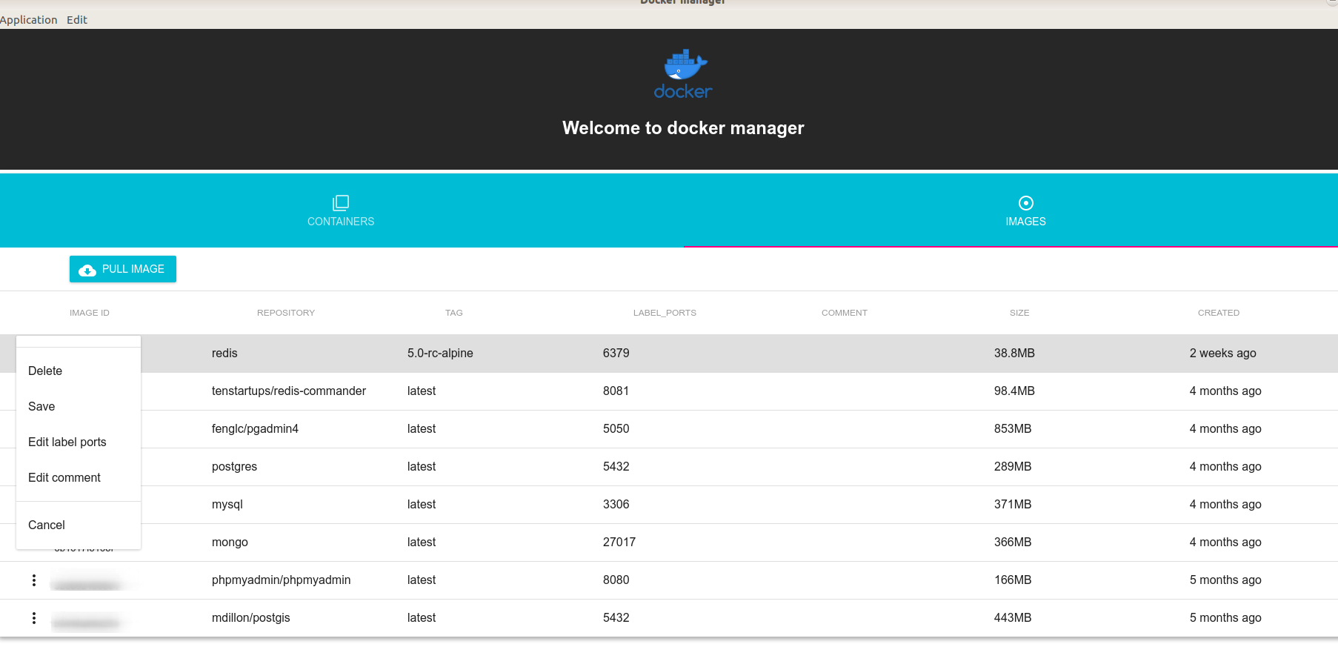This screenshot has width=1338, height=647.
Task: Open the Application menu
Action: [28, 20]
